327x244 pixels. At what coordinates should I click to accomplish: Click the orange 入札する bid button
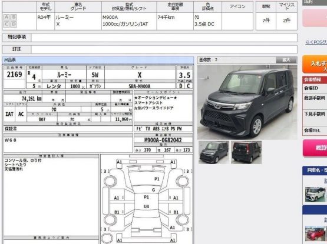click(315, 64)
